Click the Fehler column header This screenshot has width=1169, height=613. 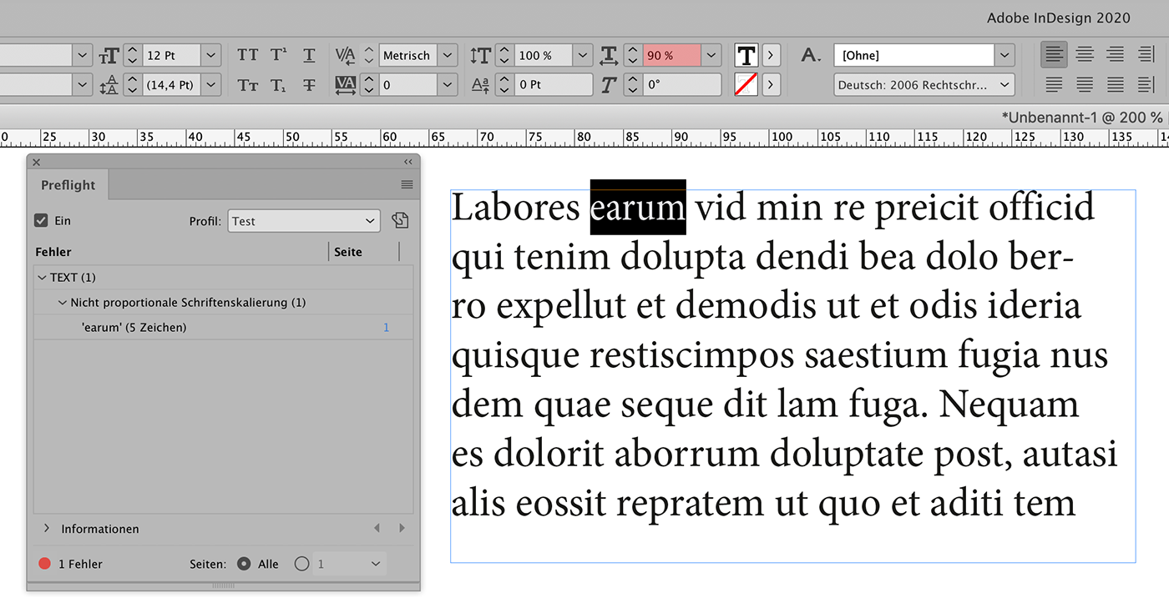[x=53, y=252]
